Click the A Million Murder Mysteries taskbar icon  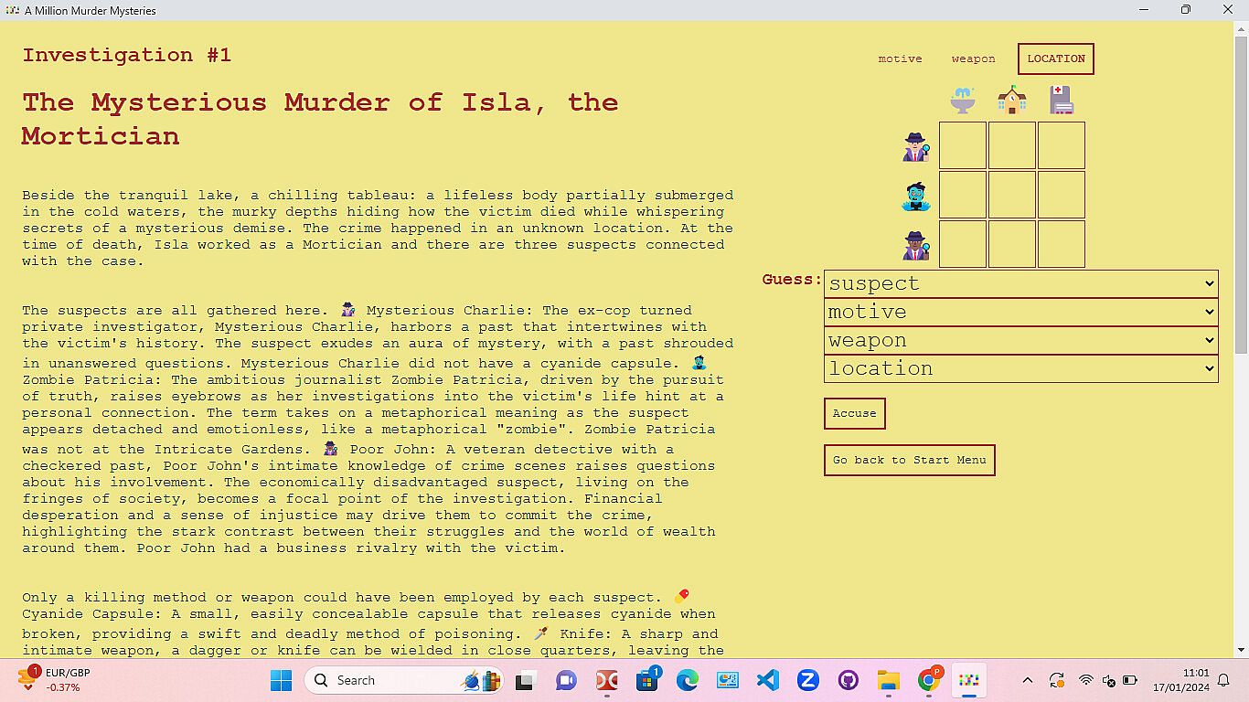click(x=969, y=680)
